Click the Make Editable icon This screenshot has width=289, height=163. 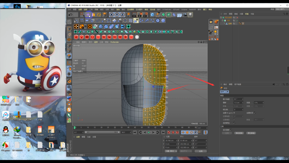pos(69,22)
